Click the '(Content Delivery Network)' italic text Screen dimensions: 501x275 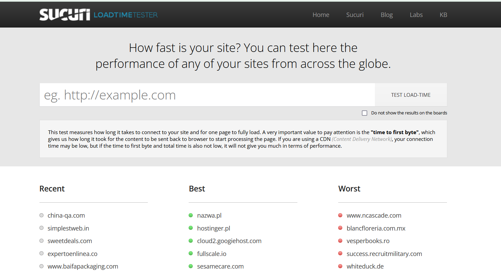pyautogui.click(x=362, y=139)
